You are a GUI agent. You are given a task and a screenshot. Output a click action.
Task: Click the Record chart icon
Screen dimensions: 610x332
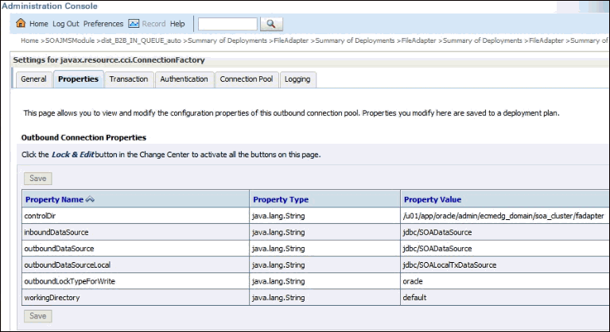[x=134, y=24]
